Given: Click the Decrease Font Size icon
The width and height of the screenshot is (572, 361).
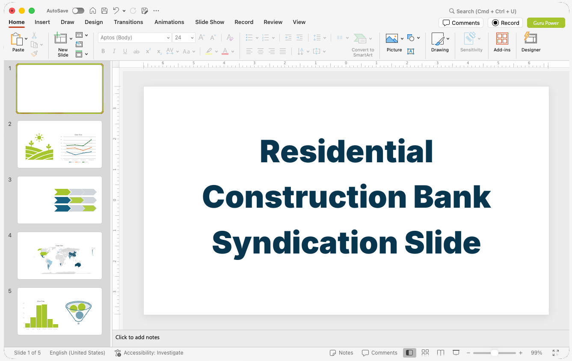Looking at the screenshot, I should [213, 38].
